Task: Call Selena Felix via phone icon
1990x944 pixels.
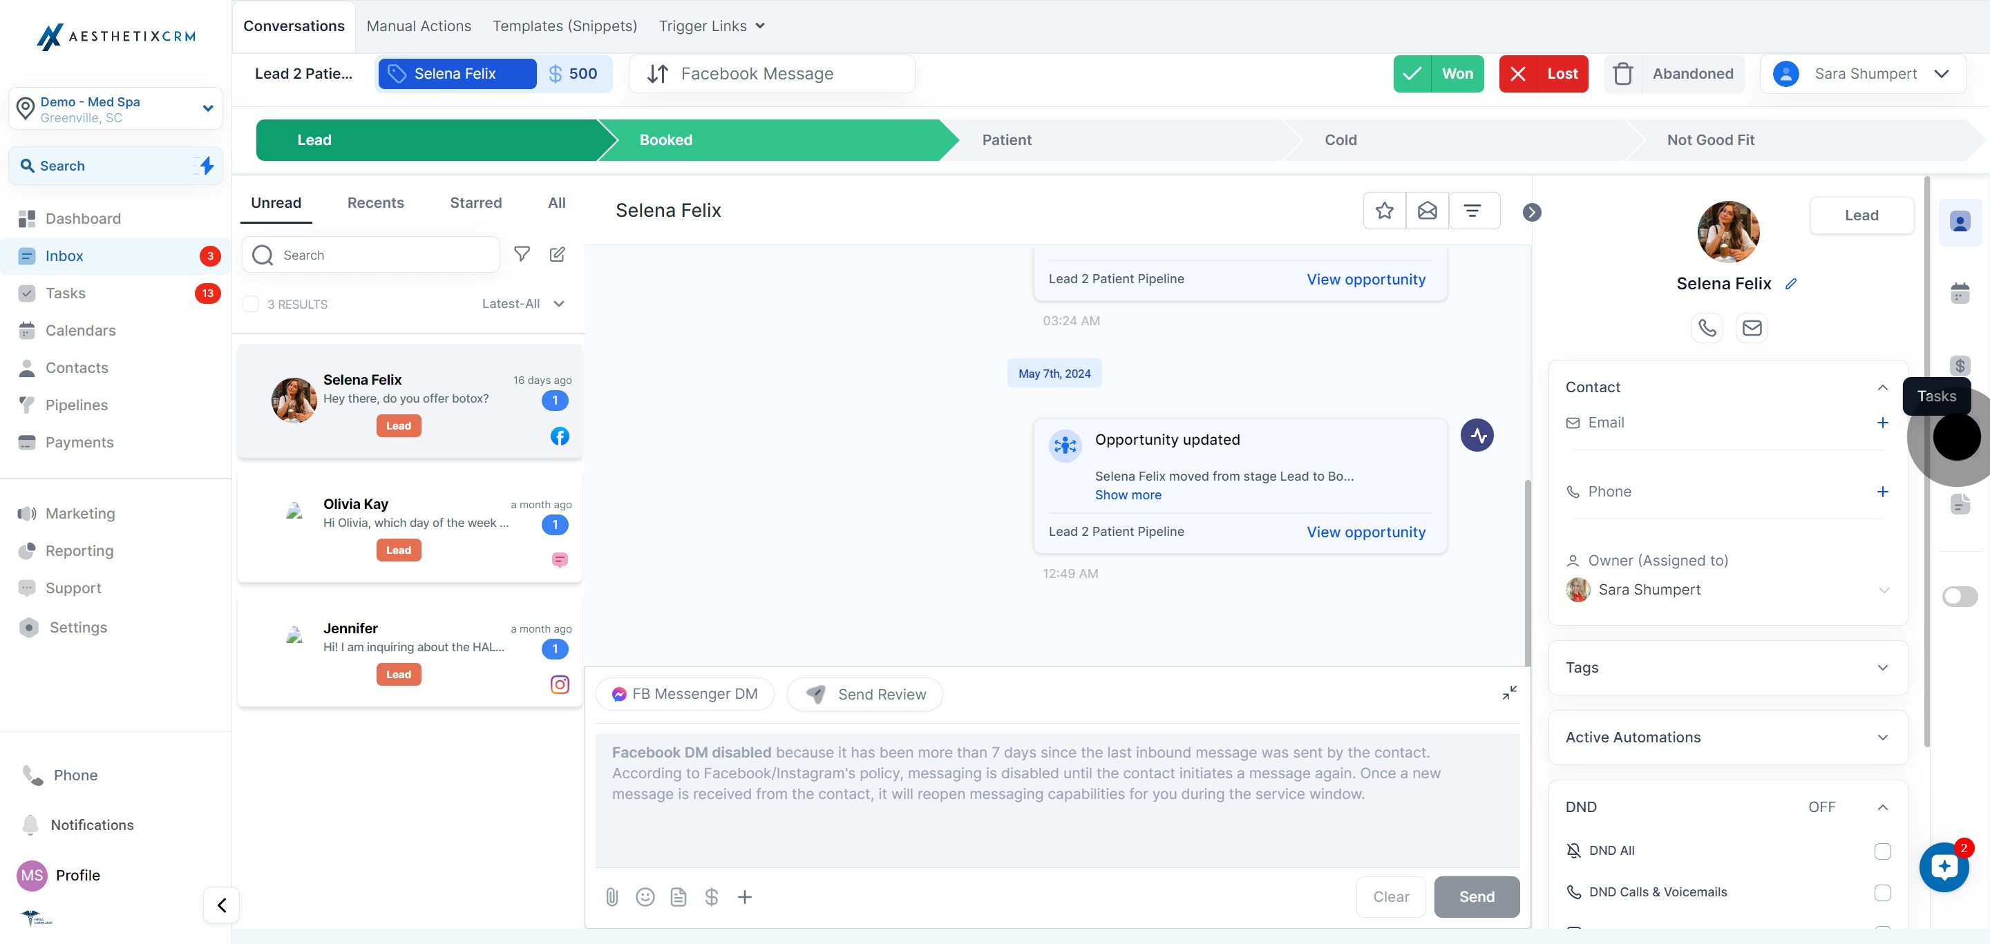Action: point(1707,327)
